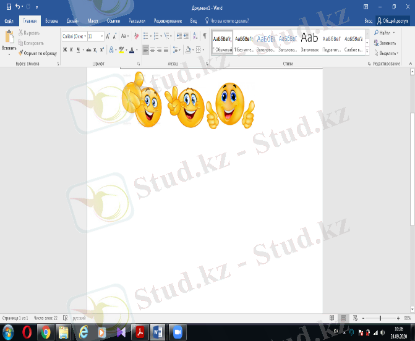Click the Общий доступ (Share) button
The width and height of the screenshot is (415, 341).
[x=394, y=20]
